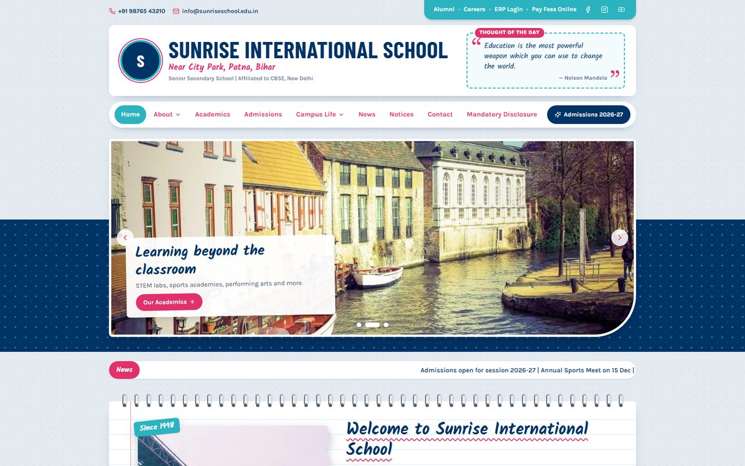This screenshot has height=466, width=745.
Task: Click the CBSE affiliation line
Action: tap(241, 79)
